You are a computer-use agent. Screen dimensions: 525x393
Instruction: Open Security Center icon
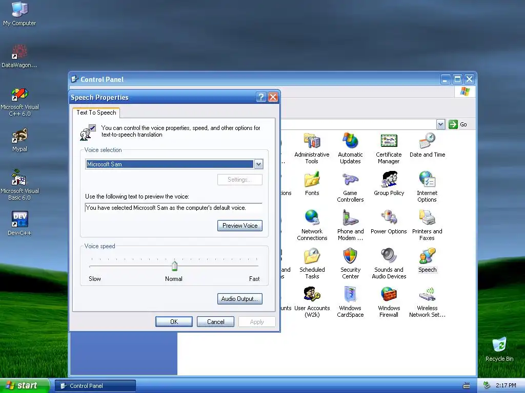pyautogui.click(x=350, y=264)
